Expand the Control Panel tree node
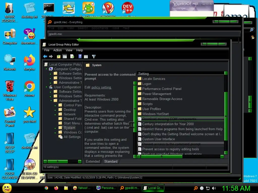258x193 pixels. [55, 106]
